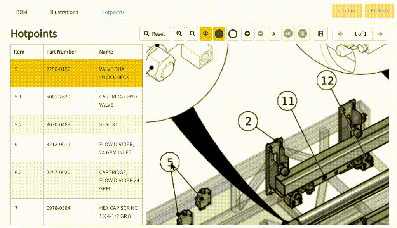Select the FLOW DIVIDER, 24 GPM INLET row
Viewport: 397px width, 228px height.
77,149
